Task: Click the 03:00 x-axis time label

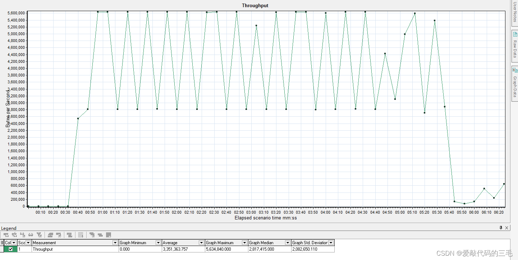Action: click(251, 212)
